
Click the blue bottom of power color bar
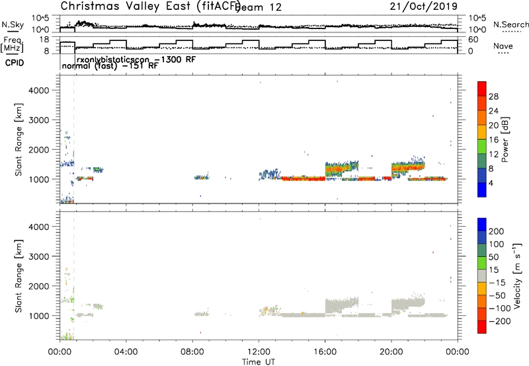click(x=482, y=190)
